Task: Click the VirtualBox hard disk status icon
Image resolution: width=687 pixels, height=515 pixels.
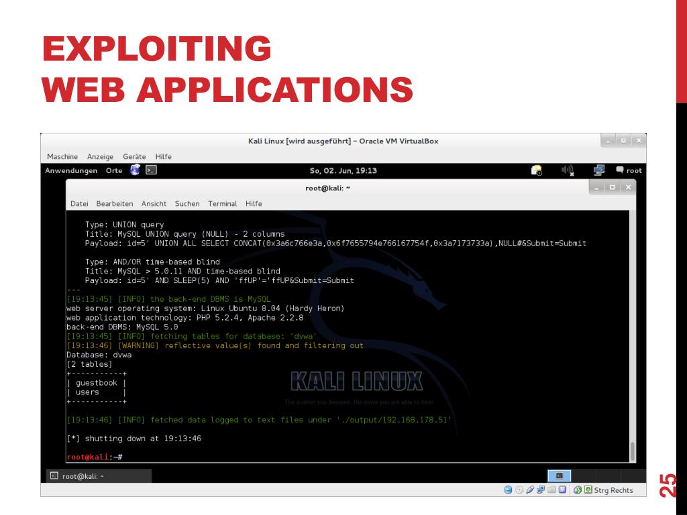Action: (x=509, y=490)
